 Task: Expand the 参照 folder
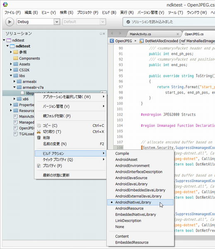point(11,52)
